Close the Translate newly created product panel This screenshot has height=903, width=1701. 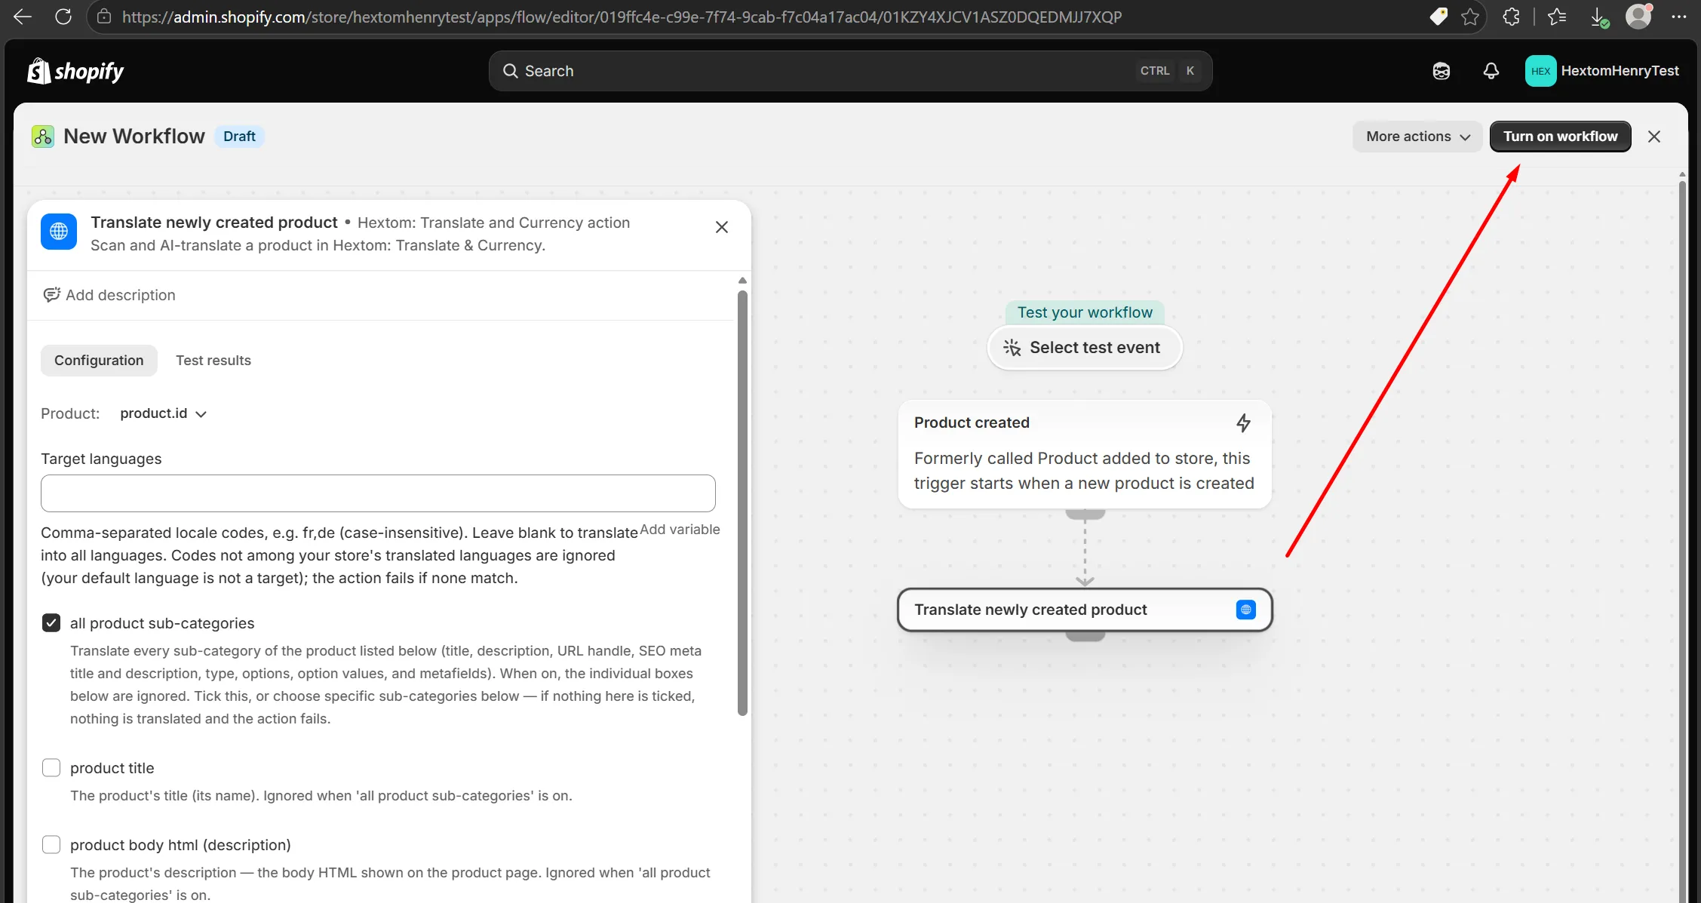click(722, 227)
